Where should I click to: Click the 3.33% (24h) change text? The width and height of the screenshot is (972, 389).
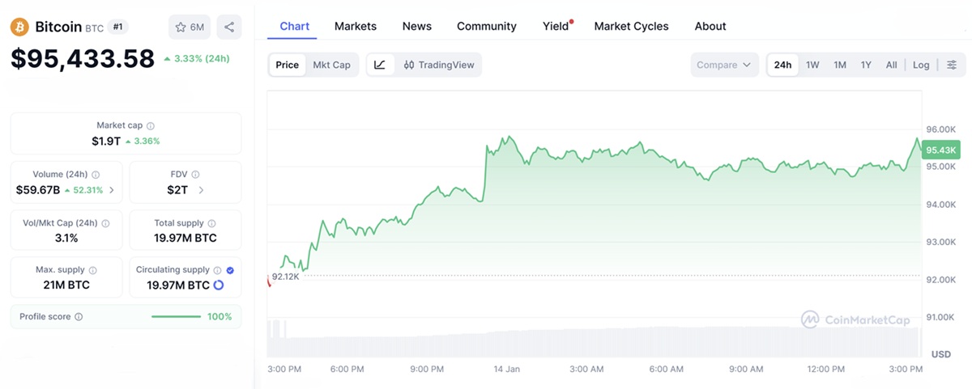point(196,58)
